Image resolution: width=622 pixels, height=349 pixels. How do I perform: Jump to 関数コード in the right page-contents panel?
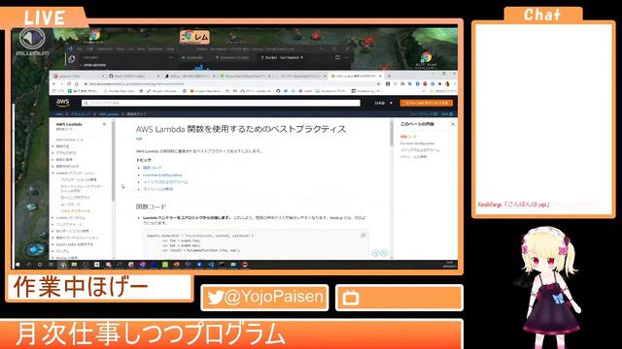tap(408, 137)
